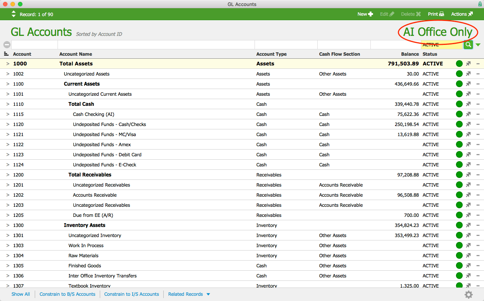This screenshot has height=301, width=484.
Task: Open the Print dialog from the toolbar
Action: (x=436, y=14)
